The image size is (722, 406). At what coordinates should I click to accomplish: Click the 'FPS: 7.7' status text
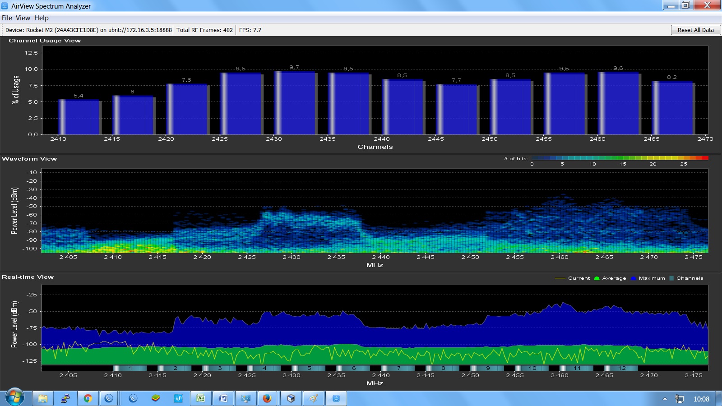250,30
